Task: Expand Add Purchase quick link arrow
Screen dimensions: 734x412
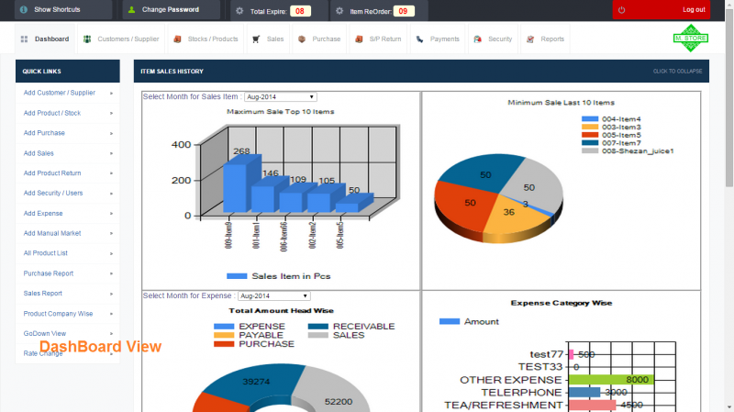Action: click(x=111, y=133)
